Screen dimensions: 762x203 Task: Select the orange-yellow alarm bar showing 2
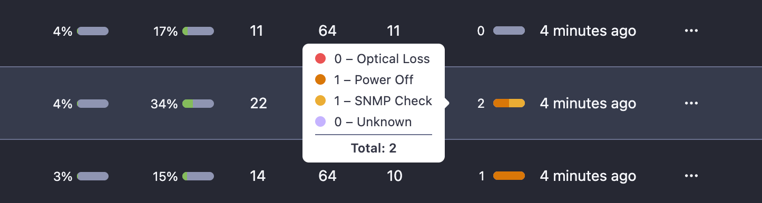tap(509, 104)
